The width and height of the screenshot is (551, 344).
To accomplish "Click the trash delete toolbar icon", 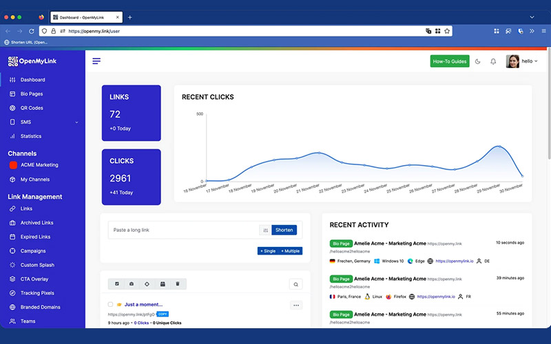I will (x=178, y=283).
